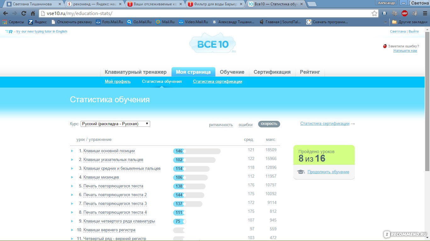Open Курс layout dropdown
The image size is (430, 241).
115,124
